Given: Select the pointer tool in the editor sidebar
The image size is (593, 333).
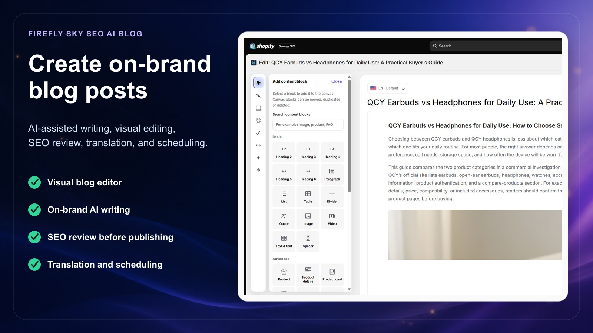Looking at the screenshot, I should click(258, 83).
